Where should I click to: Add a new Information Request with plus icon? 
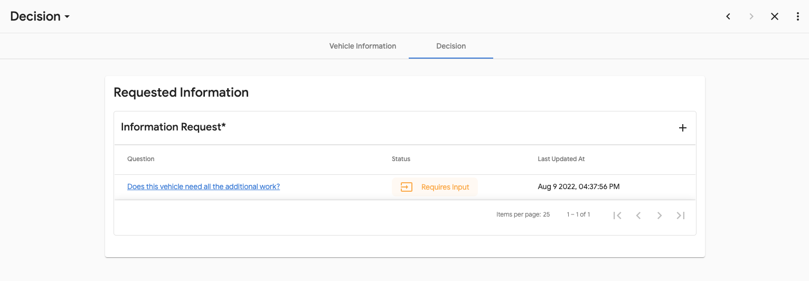(x=682, y=128)
